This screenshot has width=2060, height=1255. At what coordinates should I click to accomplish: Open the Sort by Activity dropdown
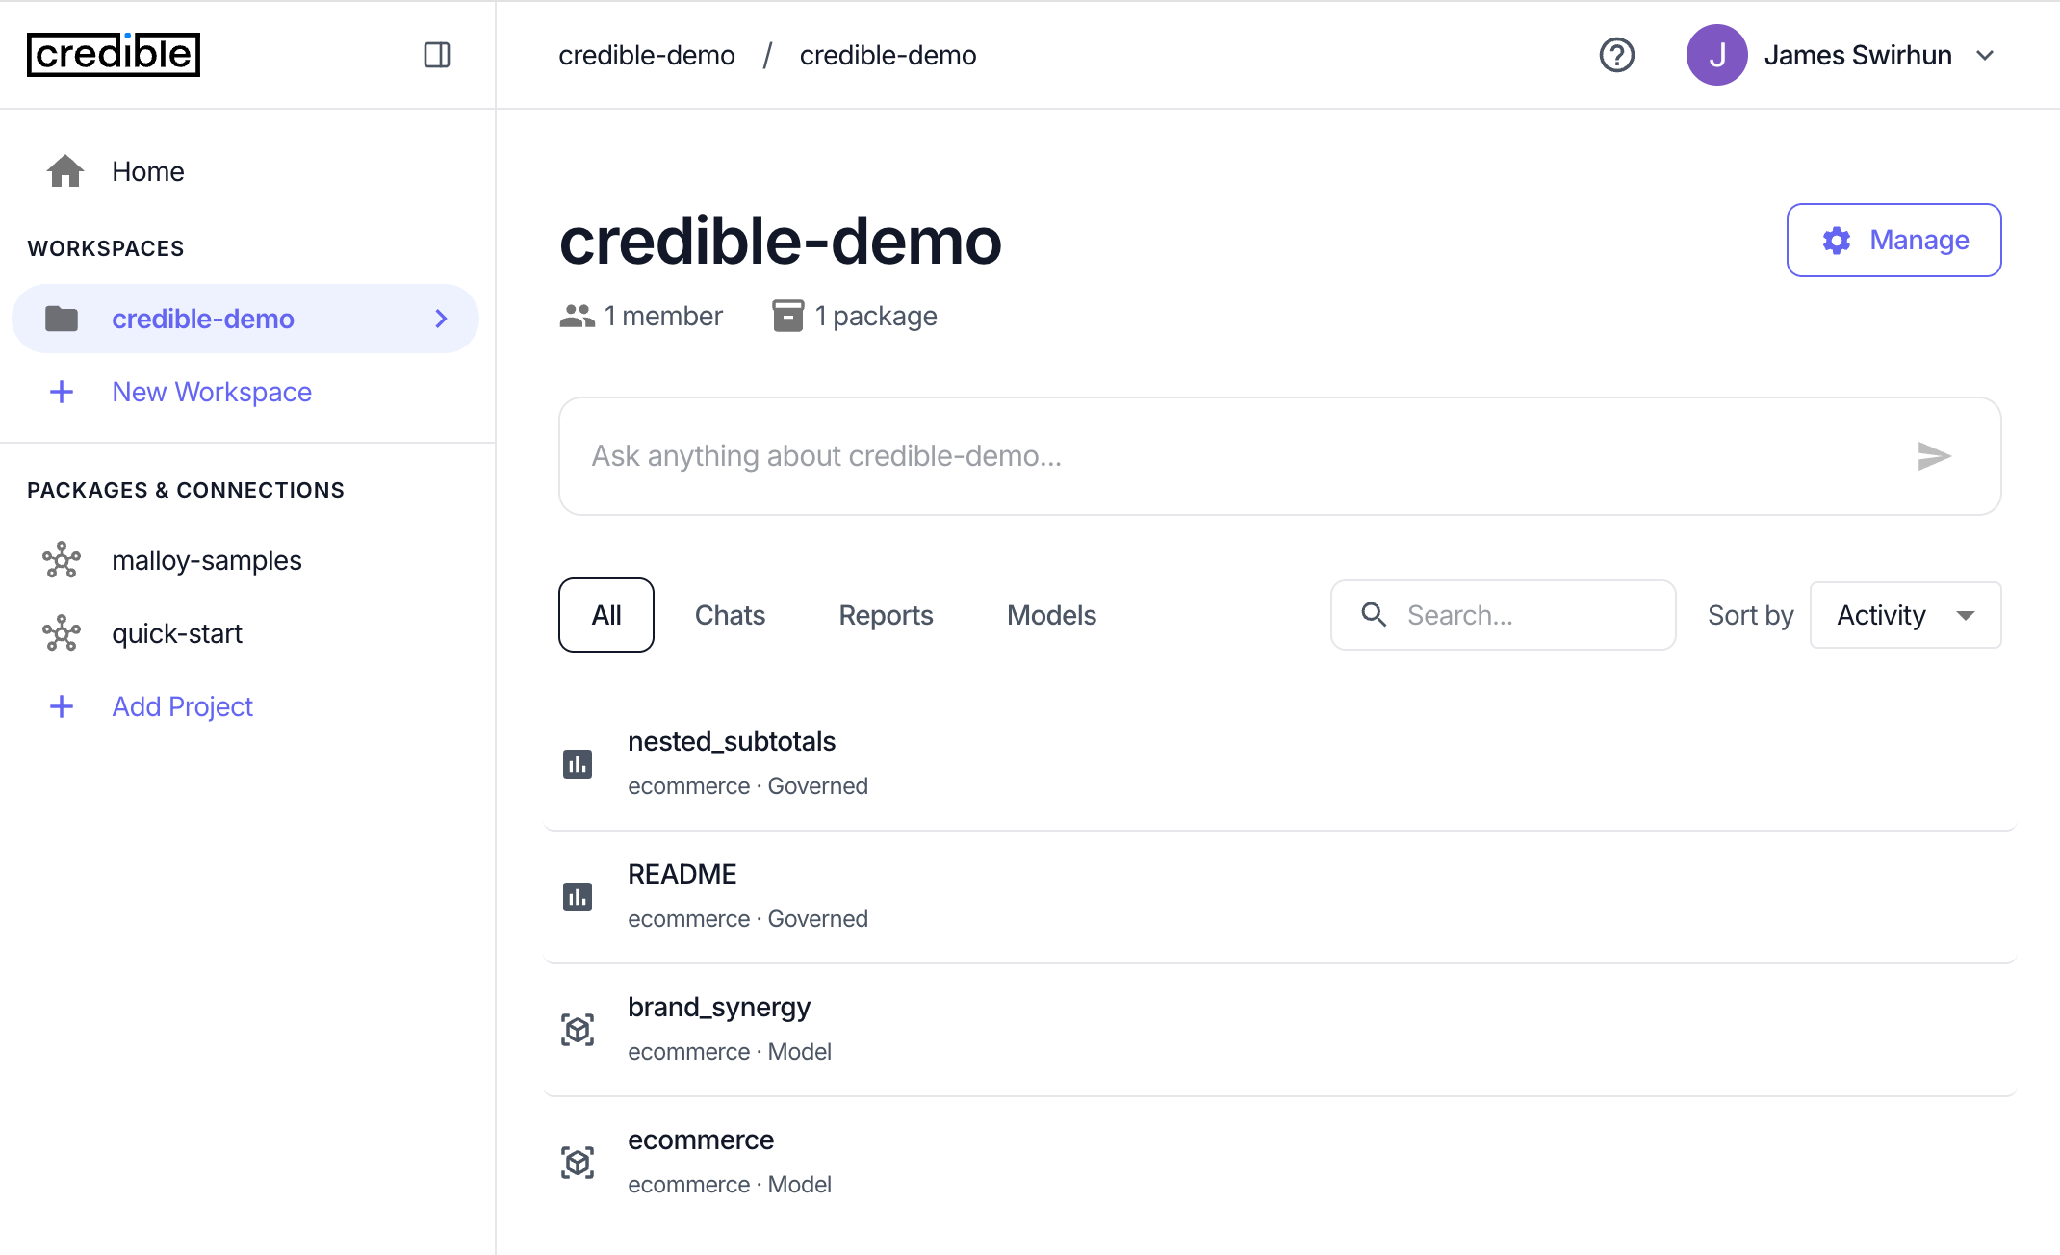click(x=1905, y=615)
